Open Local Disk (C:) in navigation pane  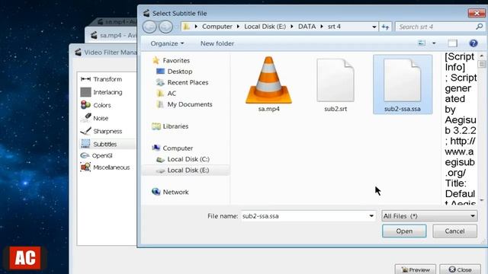tap(183, 159)
